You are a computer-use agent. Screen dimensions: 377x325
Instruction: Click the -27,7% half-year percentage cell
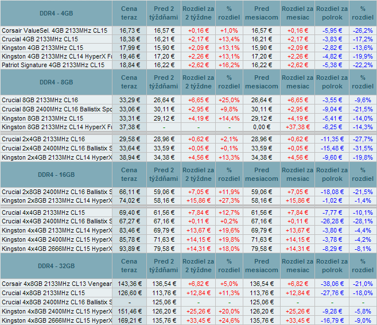pyautogui.click(x=363, y=139)
